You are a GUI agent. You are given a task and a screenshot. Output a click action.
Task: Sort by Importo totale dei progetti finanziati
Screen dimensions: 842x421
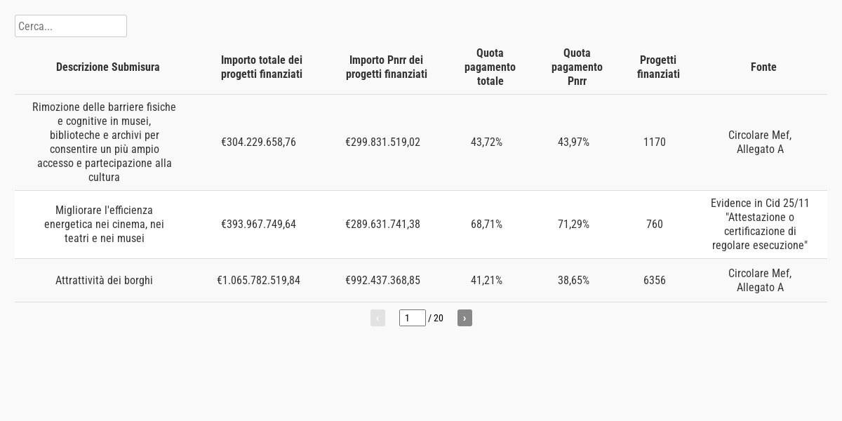(262, 67)
